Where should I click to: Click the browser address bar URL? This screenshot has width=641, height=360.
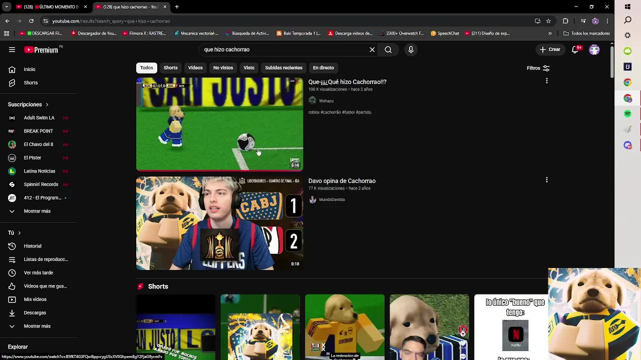tap(111, 21)
